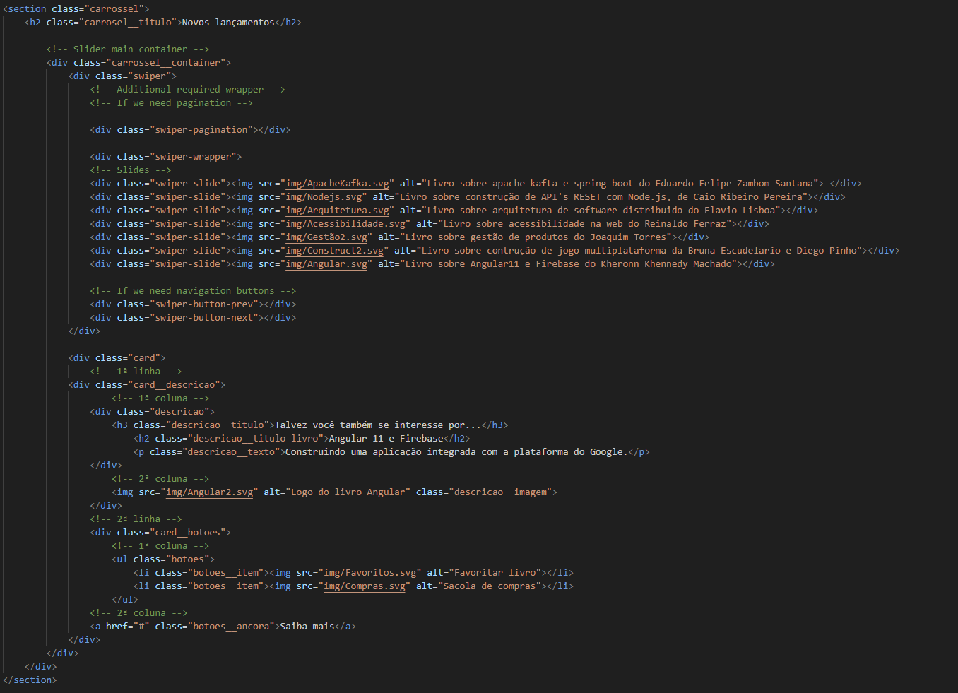The width and height of the screenshot is (958, 693).
Task: Click the 'Talvez você também se interesse por...' text
Action: [378, 425]
